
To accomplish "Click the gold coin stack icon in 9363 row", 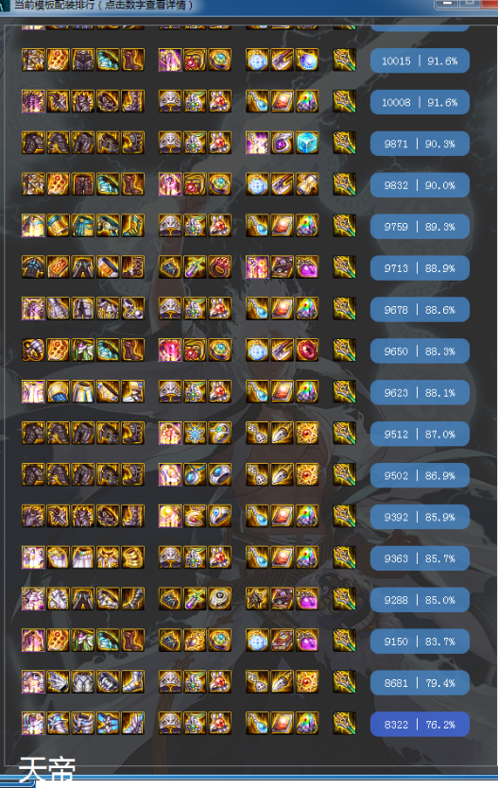I will coord(132,557).
